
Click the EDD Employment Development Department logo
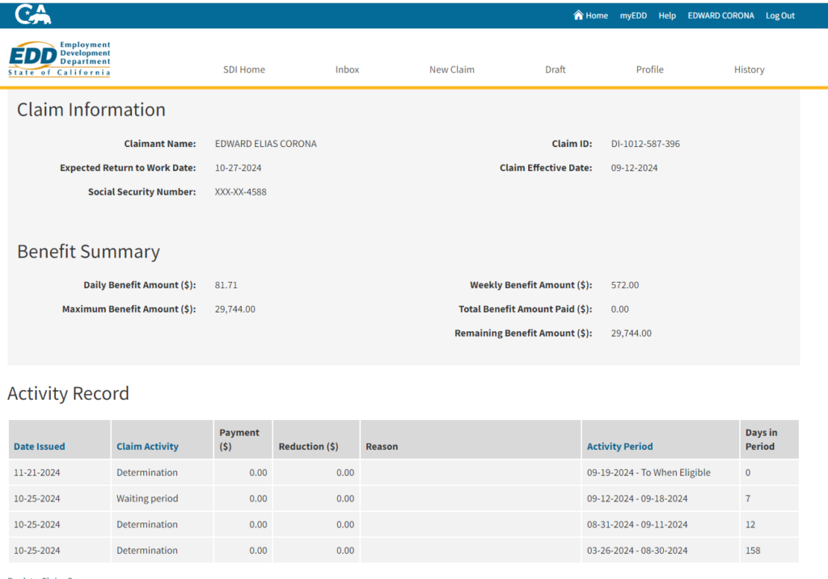pos(60,59)
